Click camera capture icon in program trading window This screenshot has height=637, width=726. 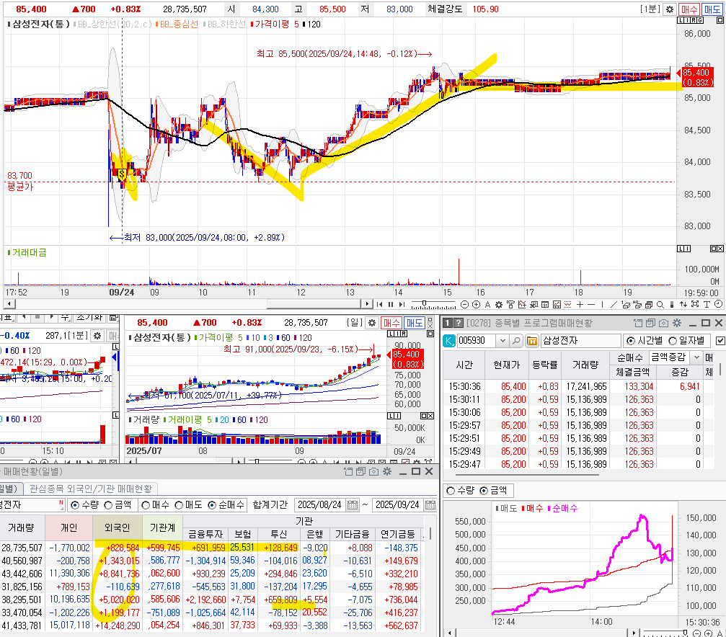664,323
